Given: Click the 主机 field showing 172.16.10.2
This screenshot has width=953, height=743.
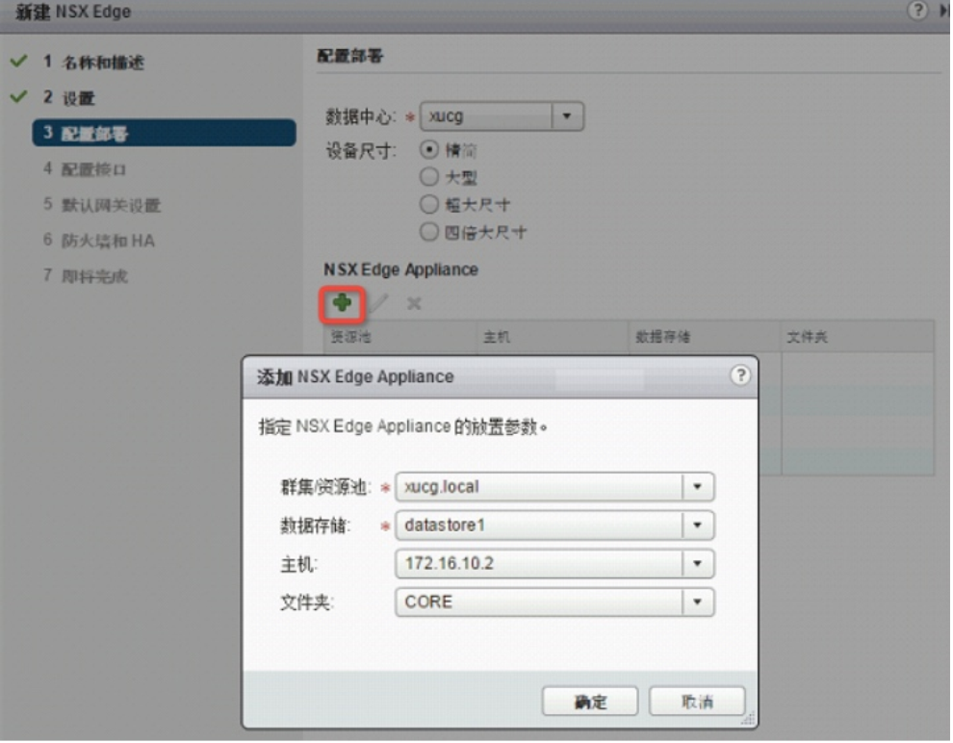Looking at the screenshot, I should tap(554, 564).
